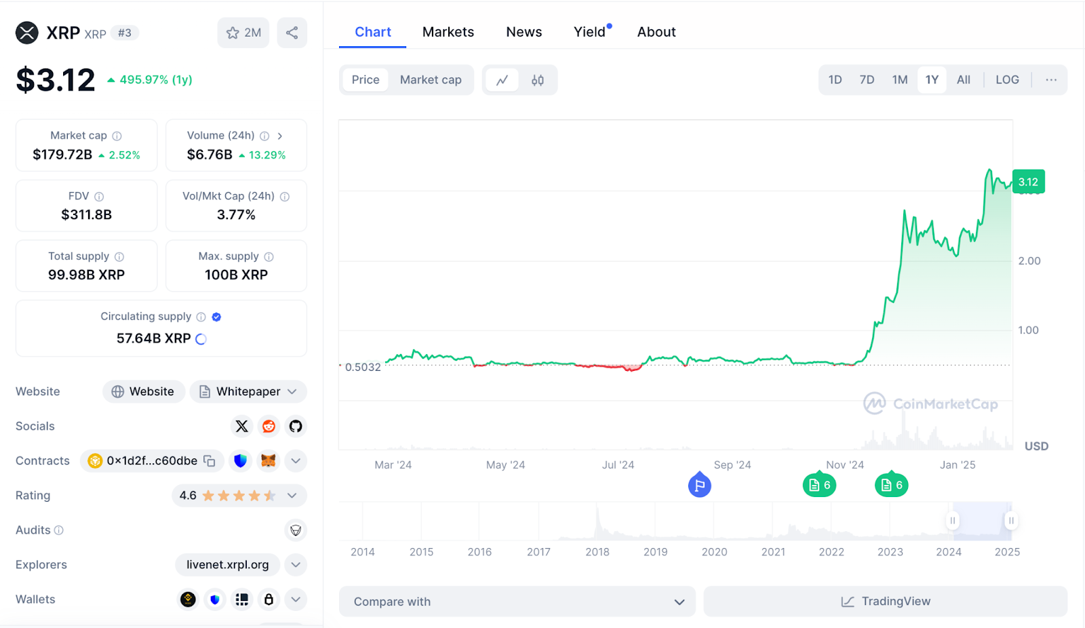Click the MetaMask fox icon
Viewport: 1085px width, 628px height.
269,460
